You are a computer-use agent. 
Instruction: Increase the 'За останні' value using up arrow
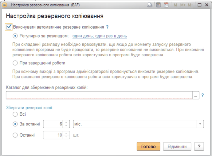[65, 122]
